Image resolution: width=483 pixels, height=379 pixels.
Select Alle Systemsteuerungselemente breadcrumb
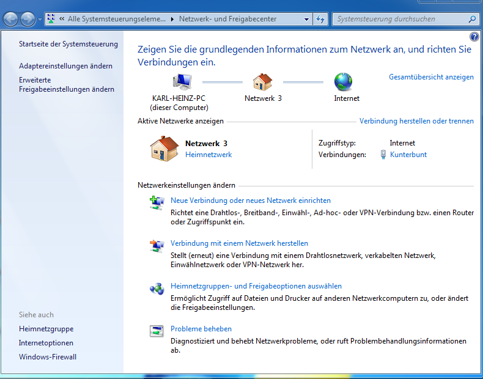(x=116, y=19)
